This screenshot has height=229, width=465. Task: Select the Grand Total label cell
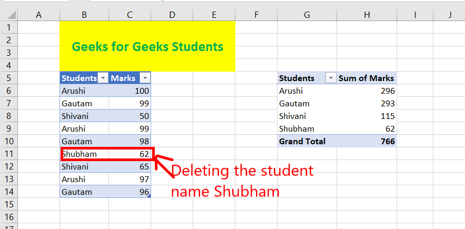pyautogui.click(x=307, y=141)
